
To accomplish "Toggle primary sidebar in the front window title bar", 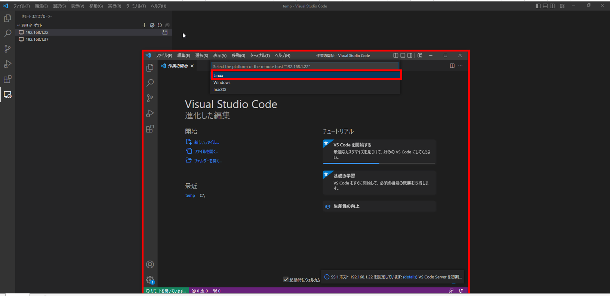I will point(396,55).
